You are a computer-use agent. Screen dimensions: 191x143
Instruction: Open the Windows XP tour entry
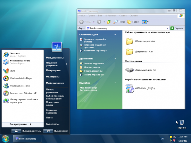click(23, 93)
